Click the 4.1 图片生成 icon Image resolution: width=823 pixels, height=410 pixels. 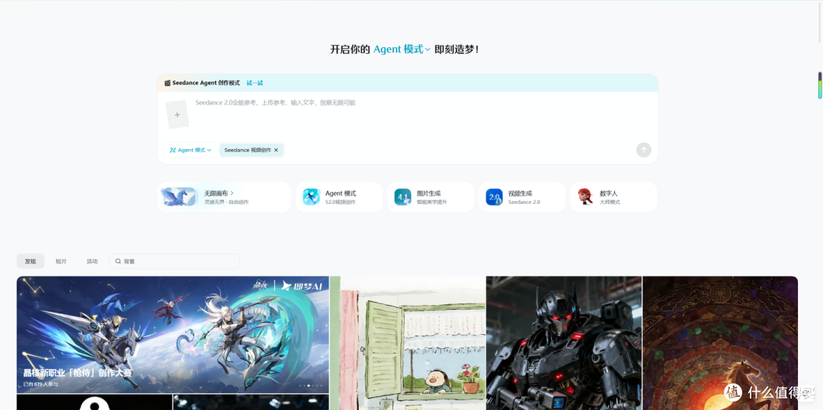tap(402, 197)
